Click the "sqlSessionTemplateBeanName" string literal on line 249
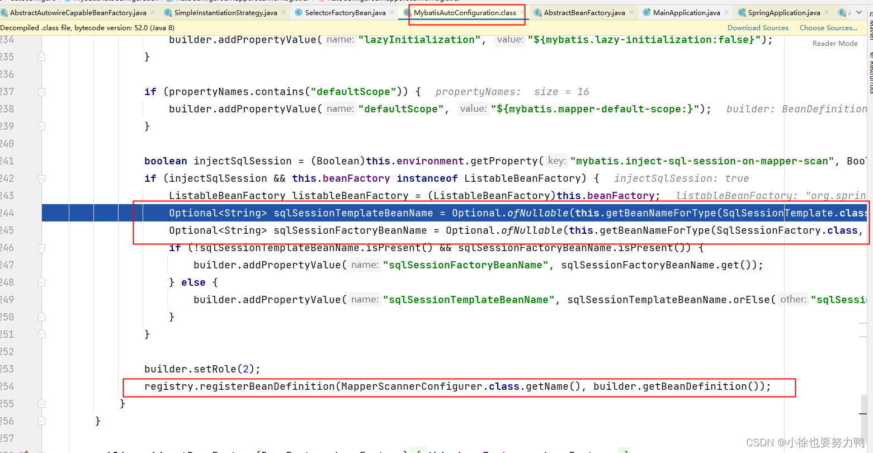The height and width of the screenshot is (453, 873). [x=469, y=300]
